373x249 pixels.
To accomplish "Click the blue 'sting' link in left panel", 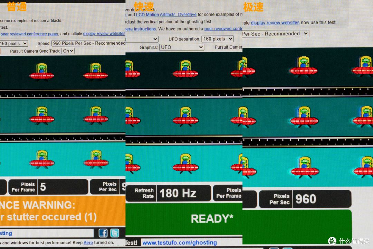I will tap(6, 233).
